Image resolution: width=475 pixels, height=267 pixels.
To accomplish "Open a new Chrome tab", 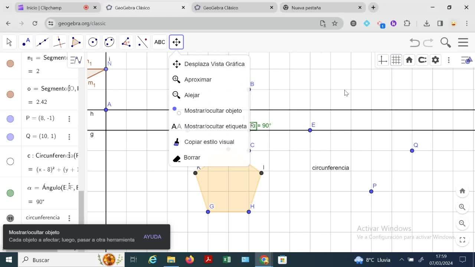I will (x=373, y=7).
